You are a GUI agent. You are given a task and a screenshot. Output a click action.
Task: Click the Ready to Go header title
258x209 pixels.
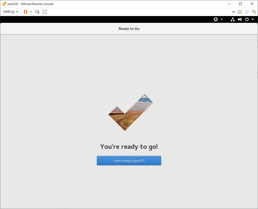(x=129, y=29)
